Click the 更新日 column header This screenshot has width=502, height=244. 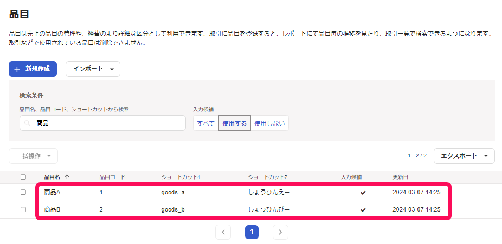click(400, 177)
